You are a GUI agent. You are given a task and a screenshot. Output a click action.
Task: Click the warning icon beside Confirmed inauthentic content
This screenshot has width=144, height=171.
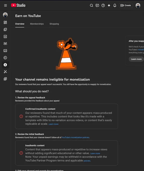pos(21,116)
